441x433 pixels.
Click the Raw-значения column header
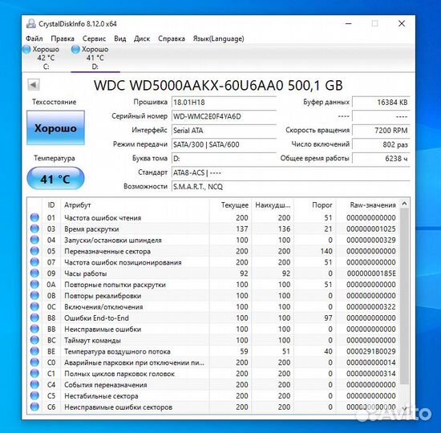click(367, 204)
